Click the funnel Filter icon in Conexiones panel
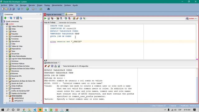Viewport: 199px width, 112px height. coord(14,18)
